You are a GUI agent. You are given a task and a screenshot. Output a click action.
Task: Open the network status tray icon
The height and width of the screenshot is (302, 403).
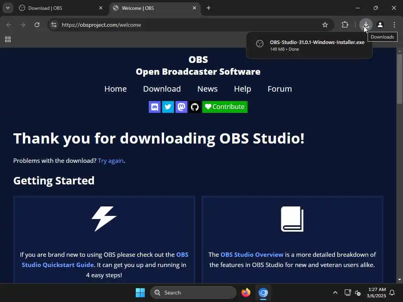348,293
